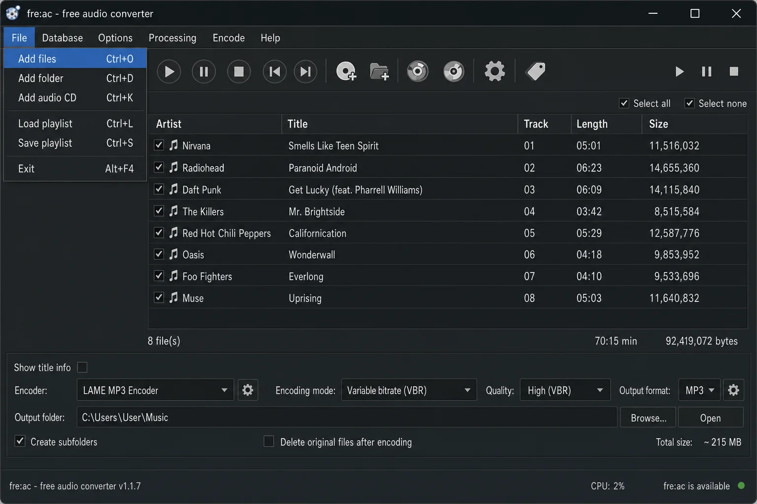Viewport: 757px width, 504px height.
Task: Stop encoding with the small square icon
Action: (x=734, y=72)
